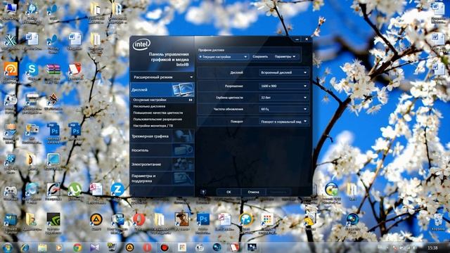Click the Intel logo

141,44
